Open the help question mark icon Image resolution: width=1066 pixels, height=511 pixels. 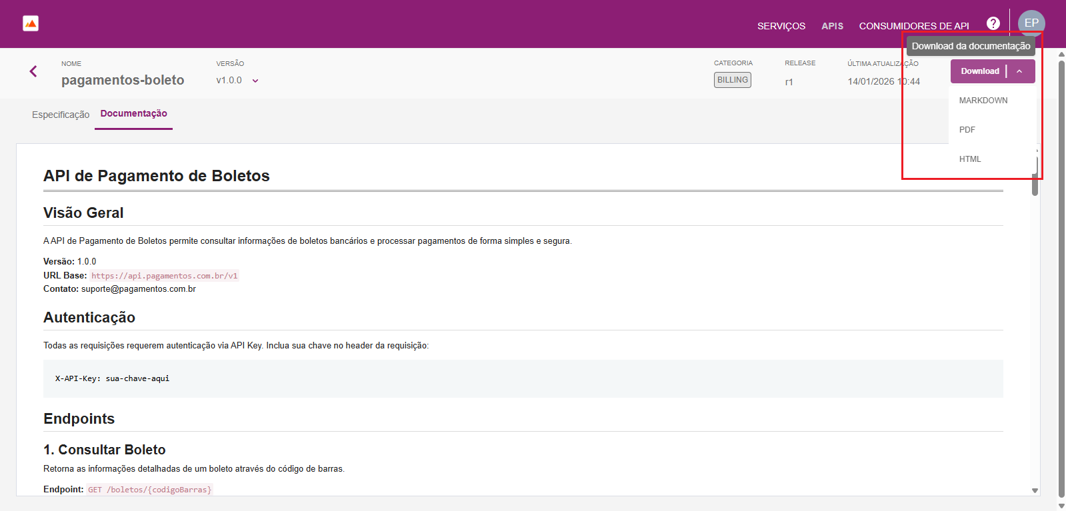pos(993,23)
